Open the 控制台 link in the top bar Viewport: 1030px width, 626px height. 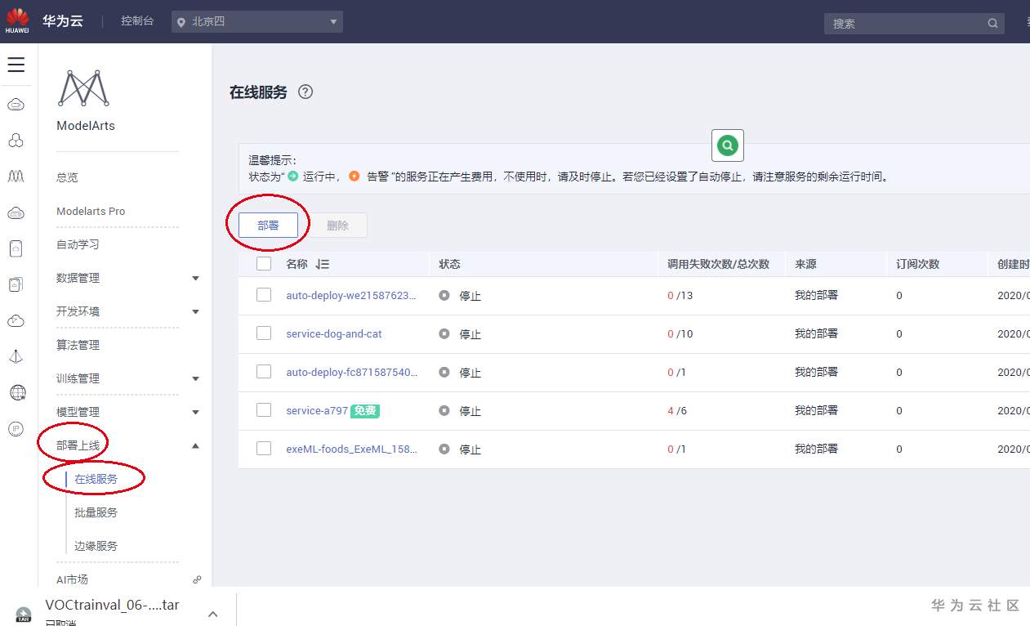(x=137, y=21)
